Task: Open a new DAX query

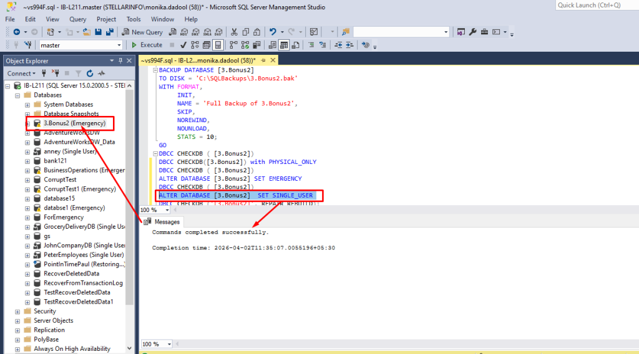Action: [x=219, y=32]
